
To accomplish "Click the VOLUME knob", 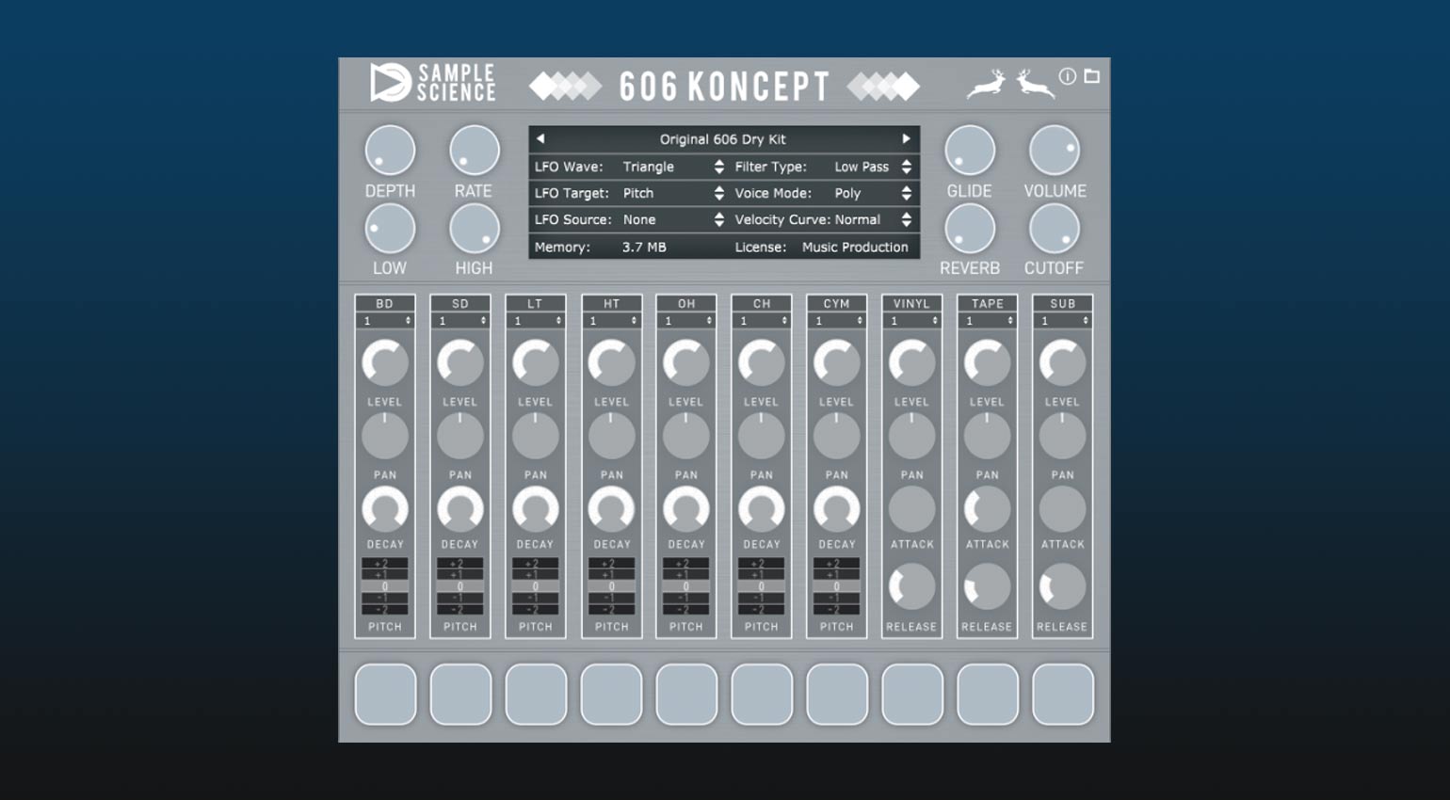I will (x=1055, y=151).
